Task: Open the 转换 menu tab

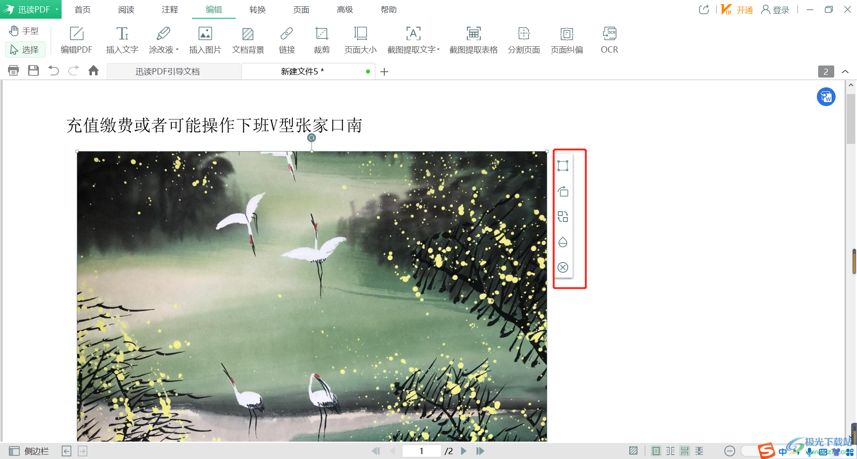Action: click(x=258, y=9)
